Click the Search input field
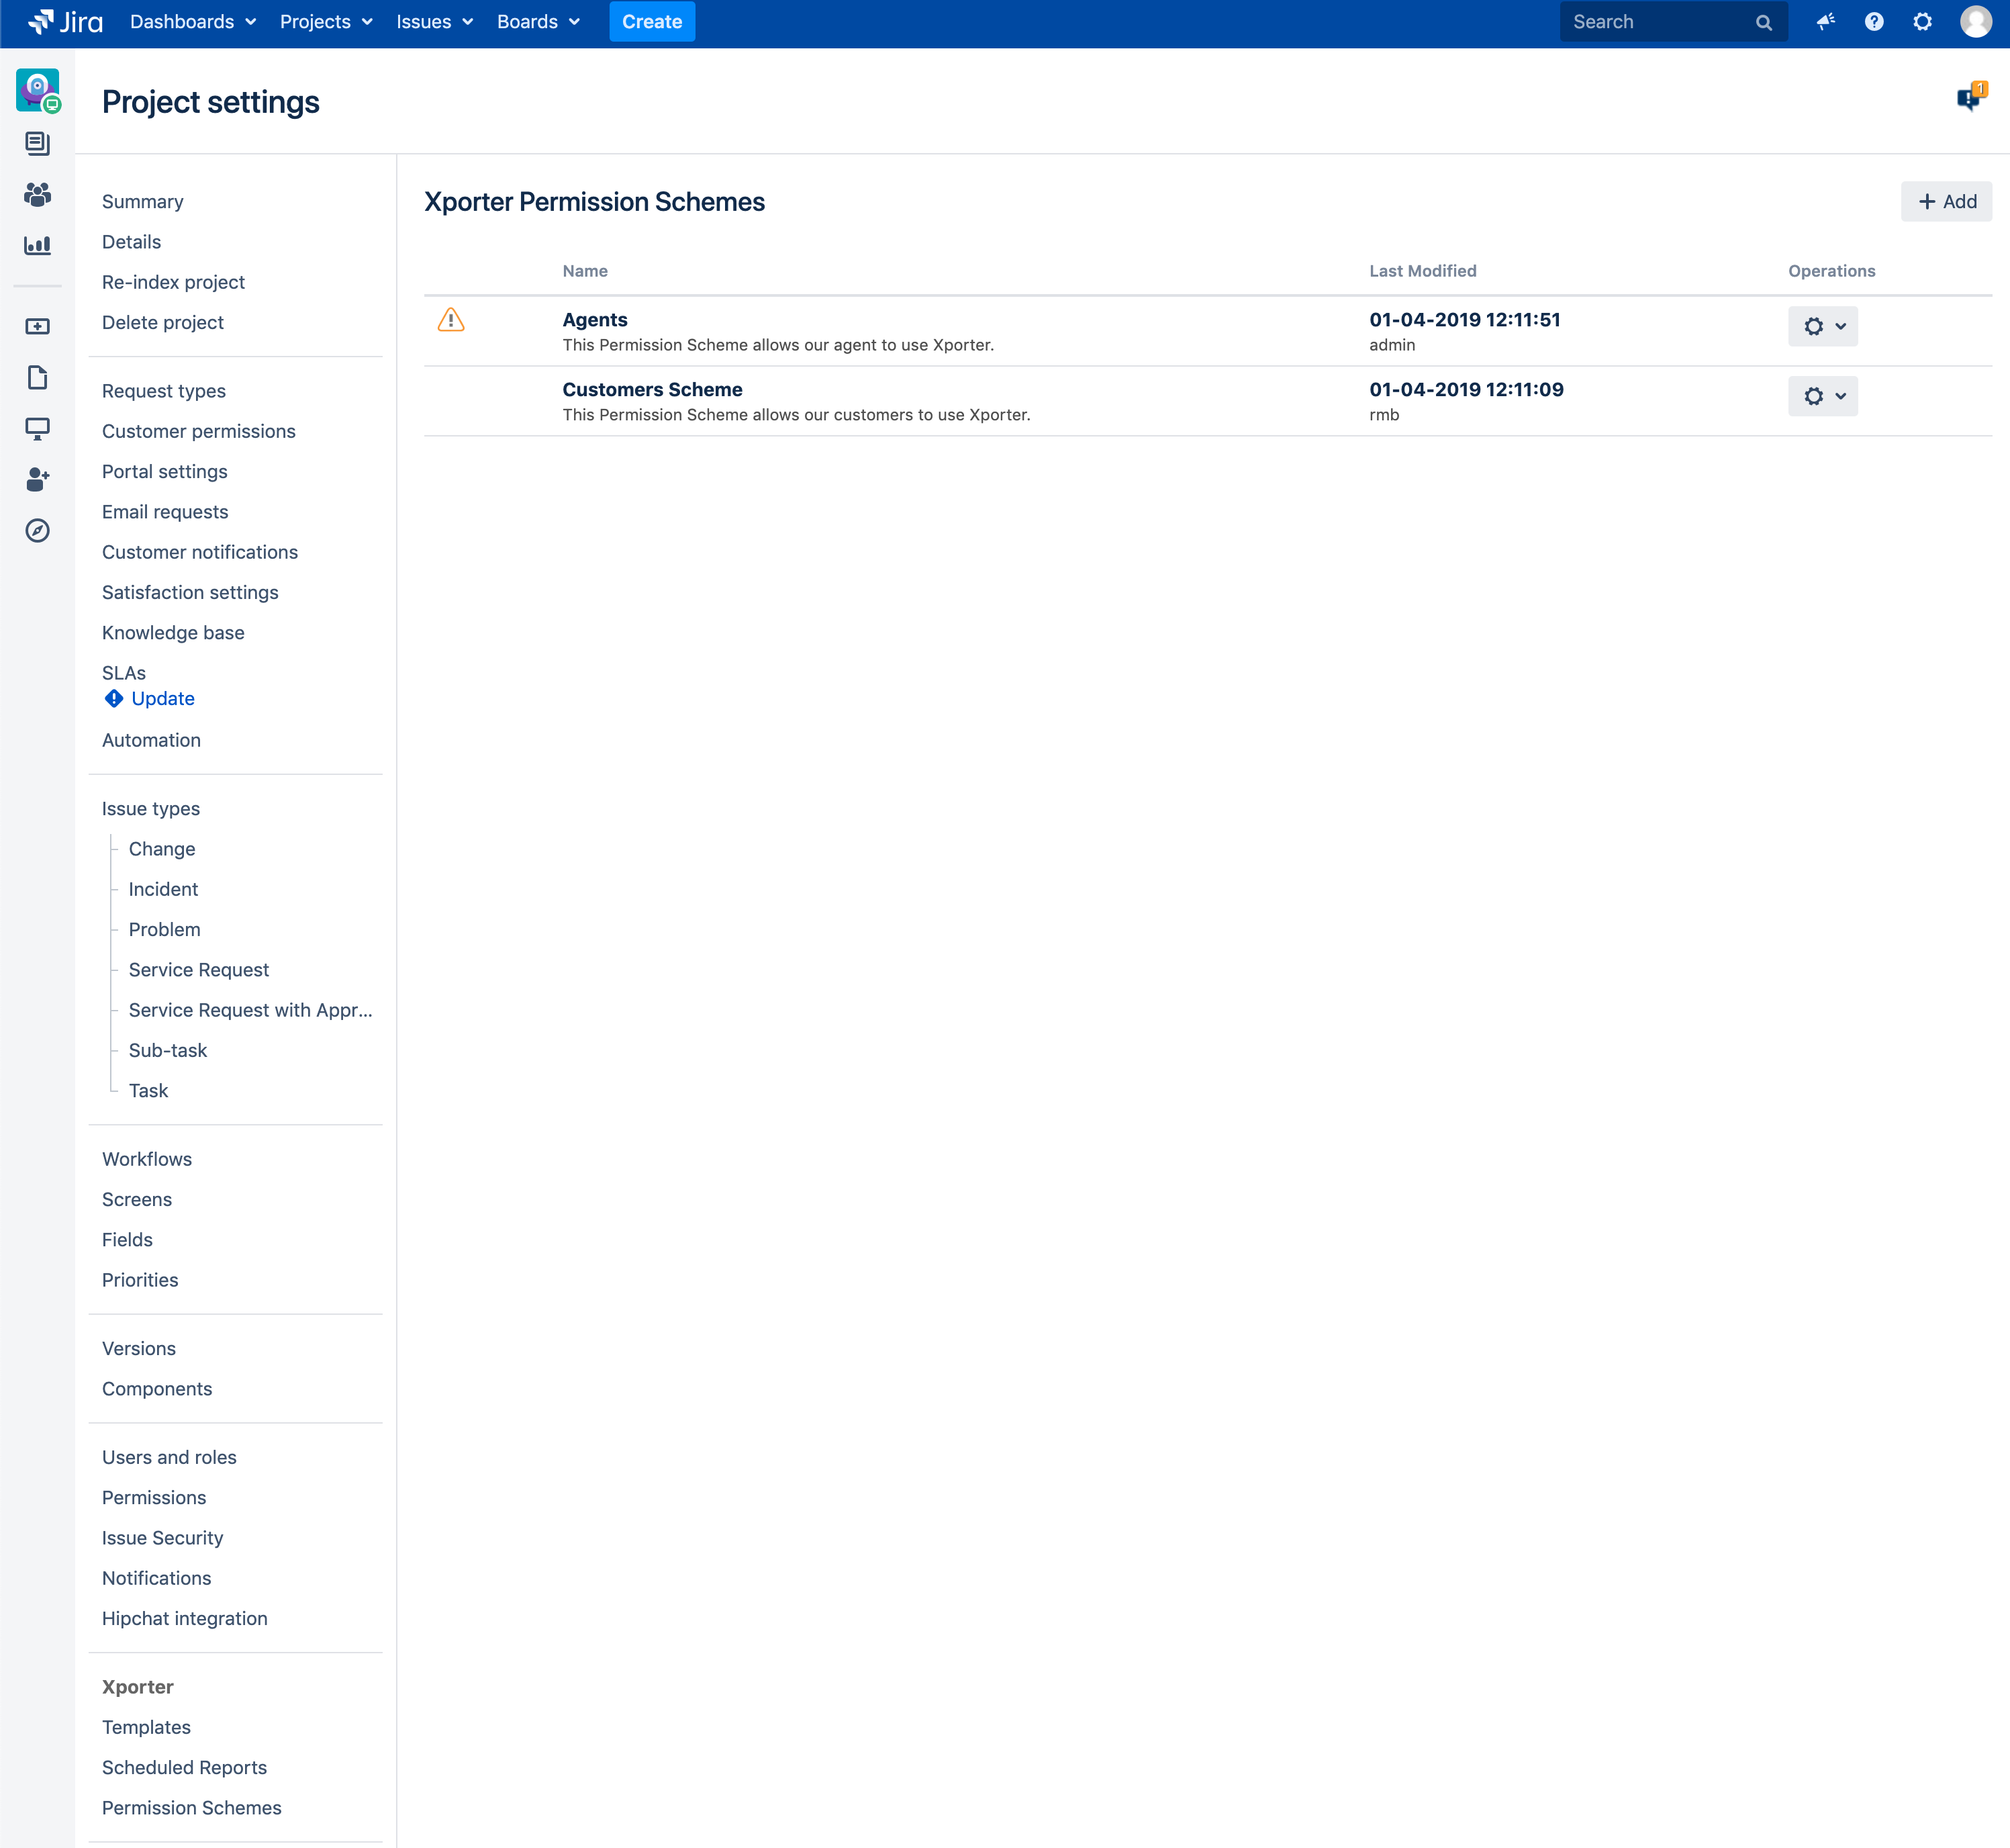2010x1848 pixels. point(1659,22)
